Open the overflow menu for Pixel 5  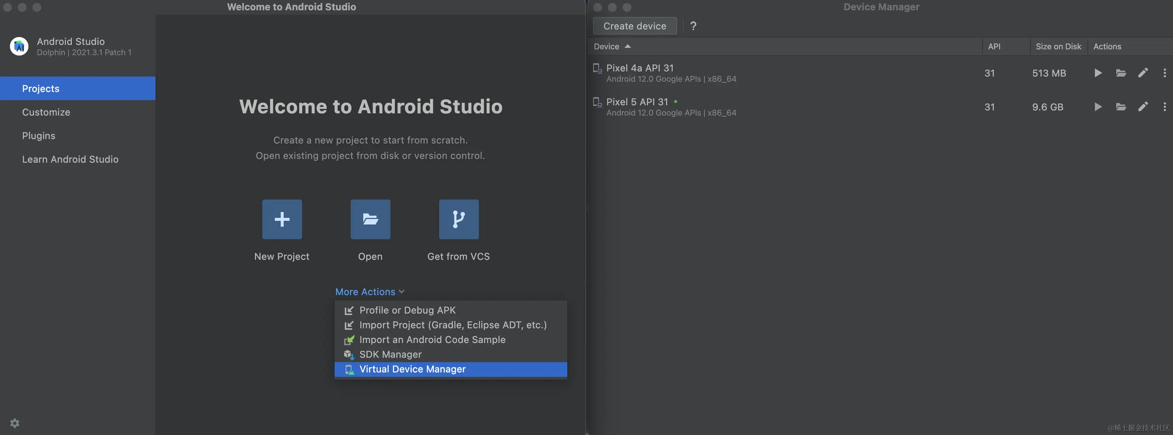[1164, 107]
